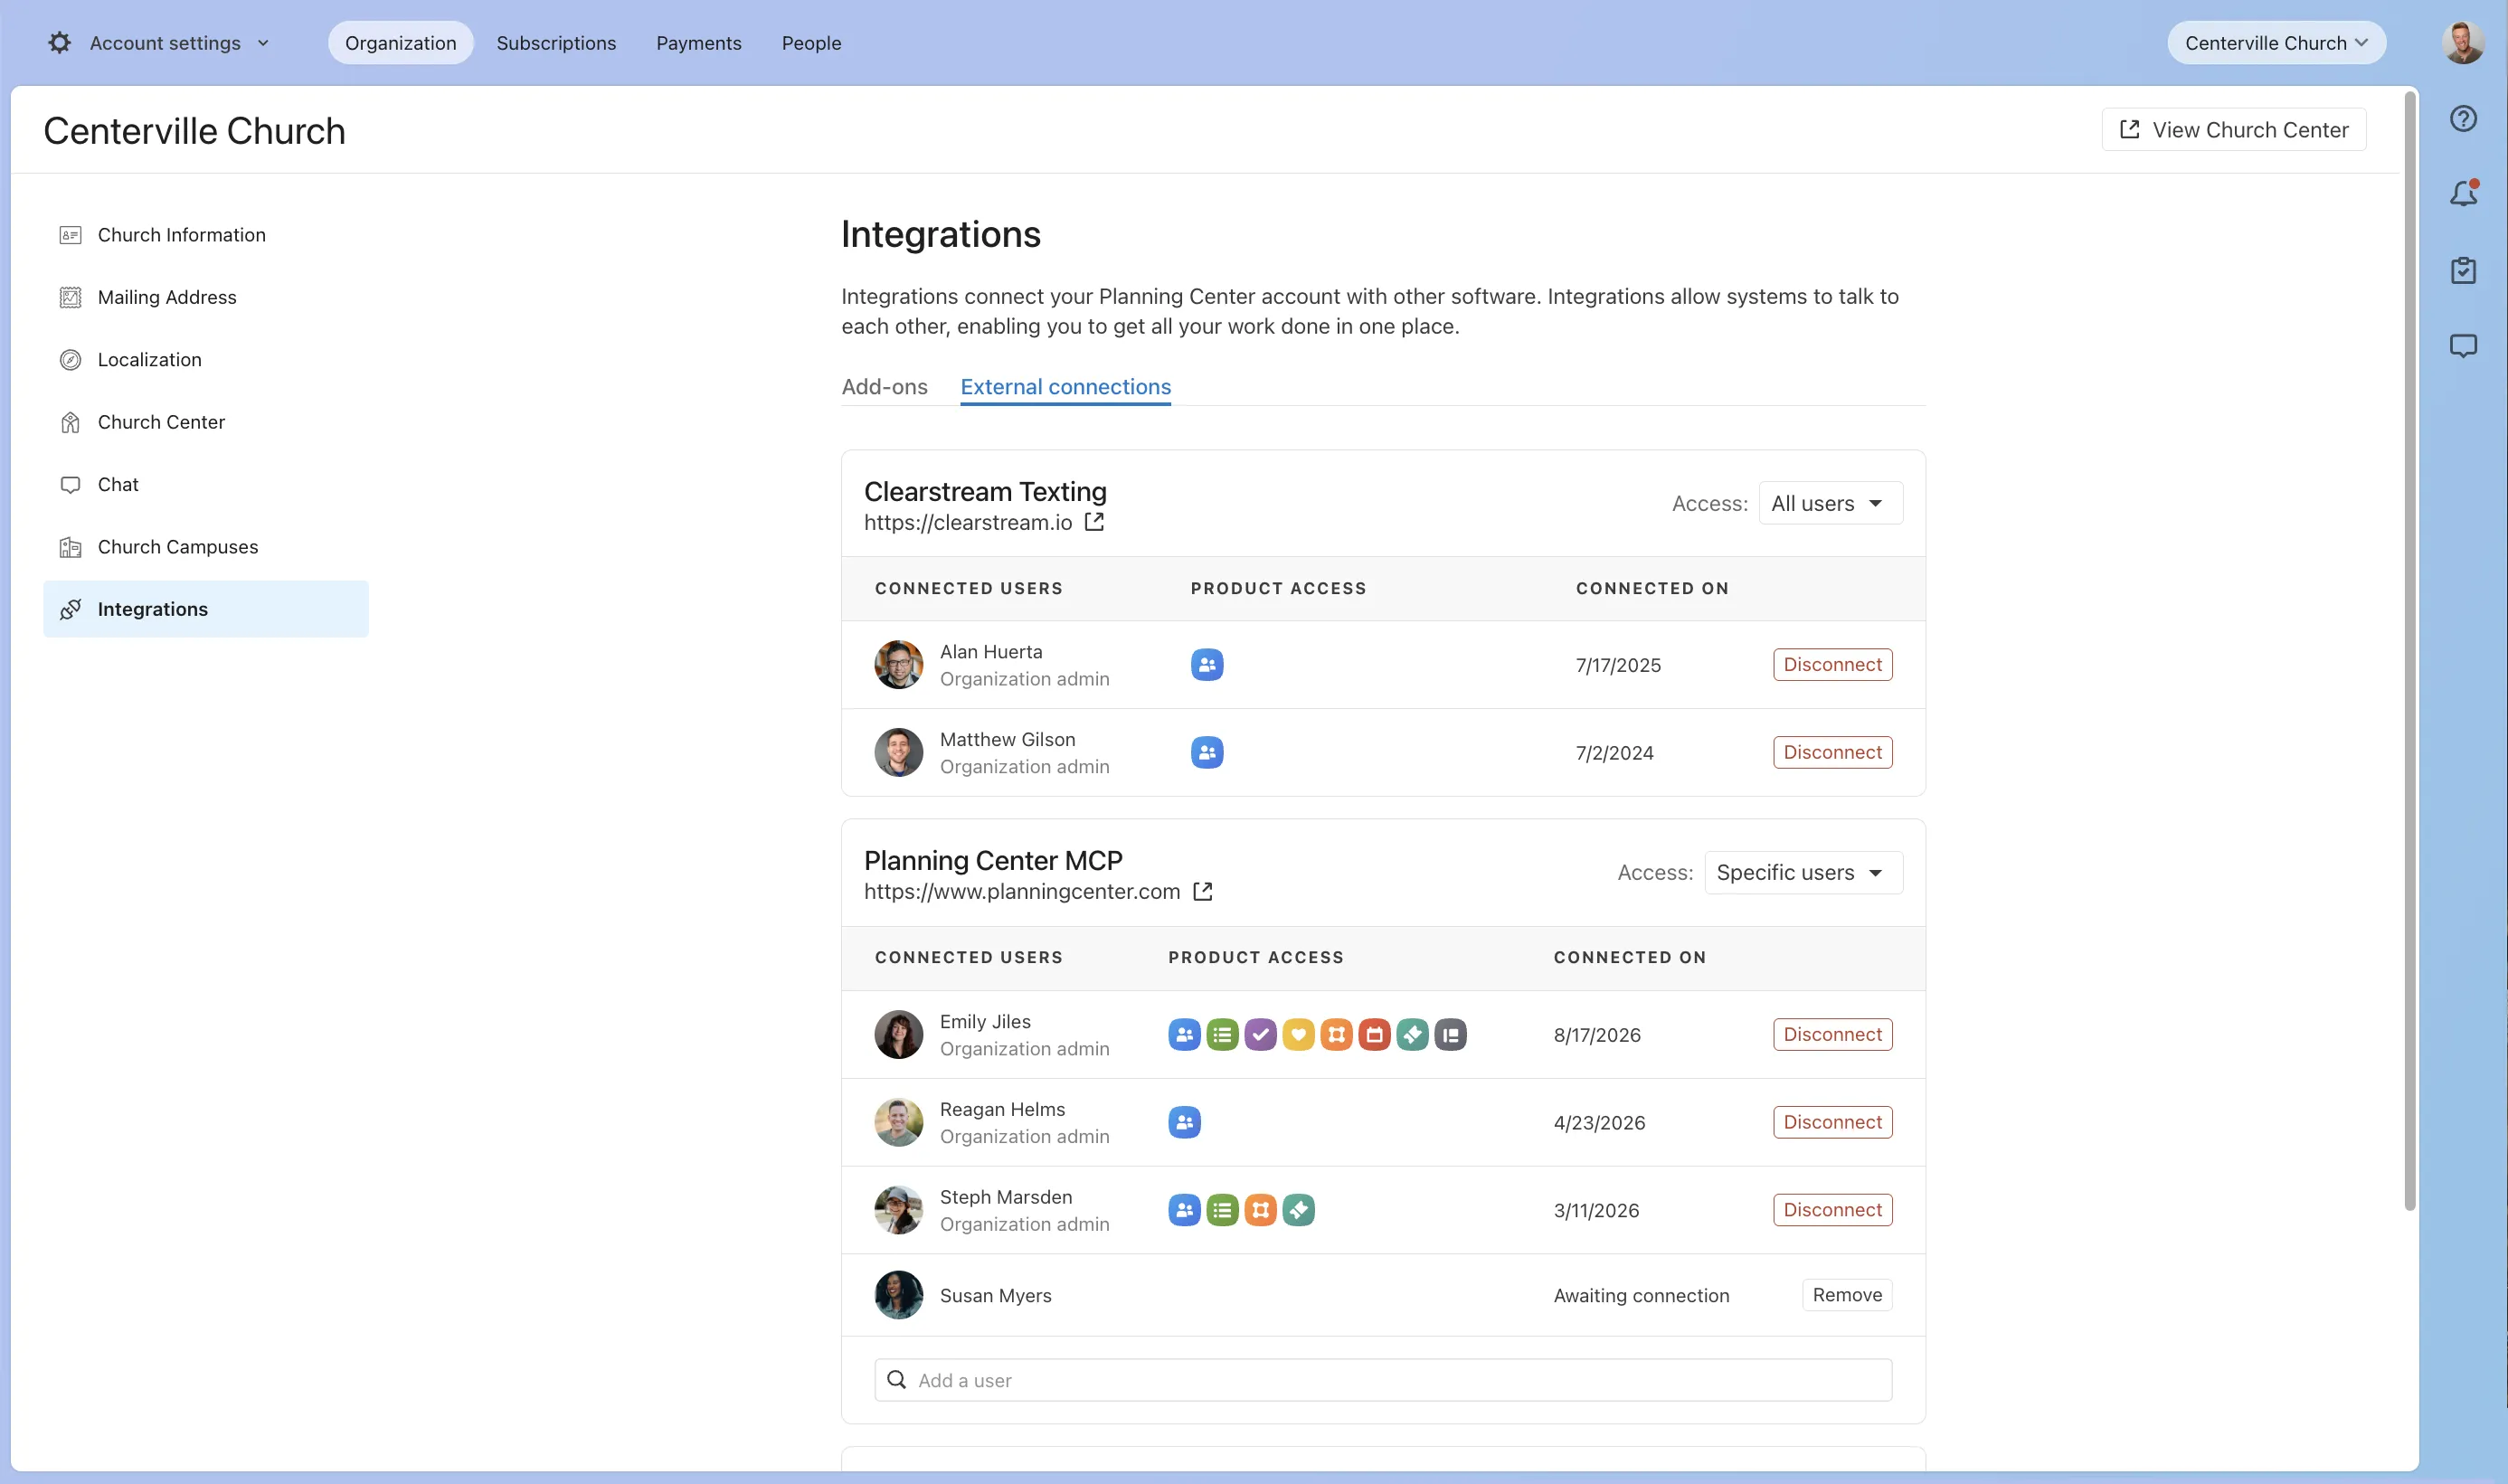Open Localization settings
The image size is (2508, 1484).
coord(206,360)
